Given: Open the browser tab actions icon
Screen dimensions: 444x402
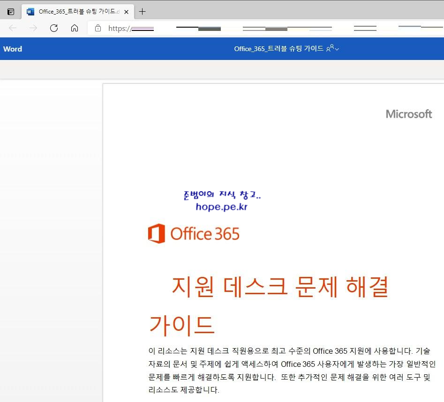Looking at the screenshot, I should tap(11, 12).
